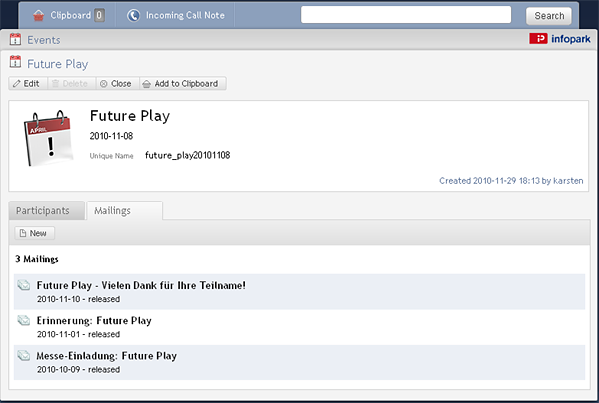Edit the Future Play event
The width and height of the screenshot is (599, 403).
pyautogui.click(x=26, y=83)
